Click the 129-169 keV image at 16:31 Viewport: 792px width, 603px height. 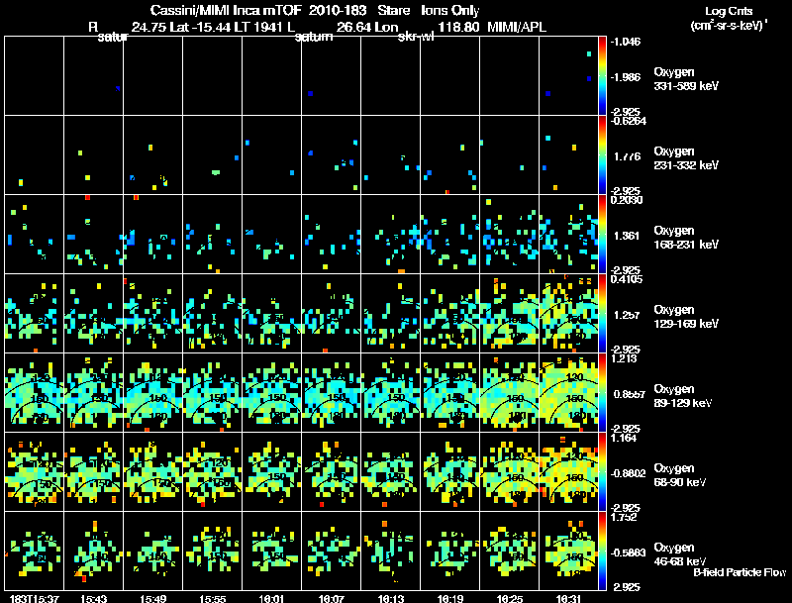click(x=568, y=313)
